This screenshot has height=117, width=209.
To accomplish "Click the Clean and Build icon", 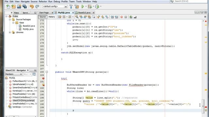I will 77,6.
